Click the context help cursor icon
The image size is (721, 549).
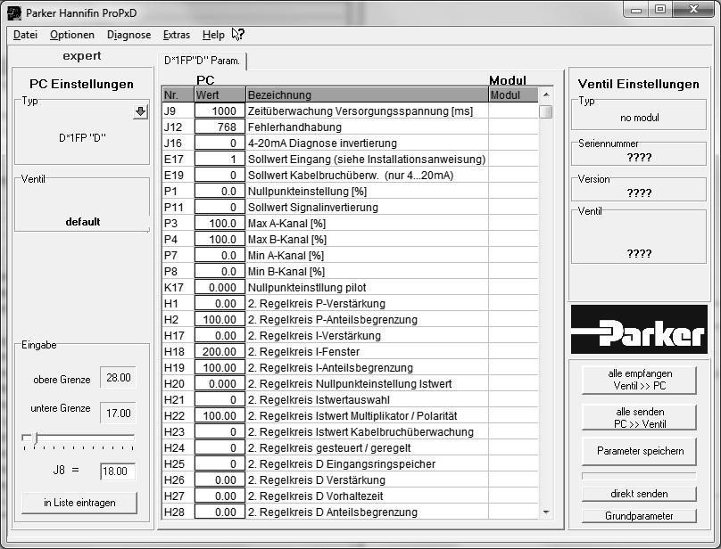tap(237, 35)
